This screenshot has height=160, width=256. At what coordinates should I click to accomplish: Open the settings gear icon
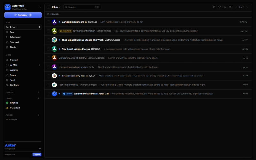pyautogui.click(x=230, y=7)
